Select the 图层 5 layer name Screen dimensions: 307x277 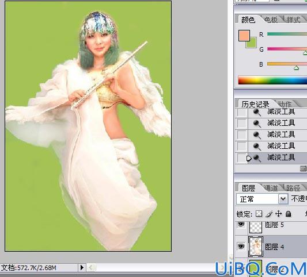(x=275, y=225)
